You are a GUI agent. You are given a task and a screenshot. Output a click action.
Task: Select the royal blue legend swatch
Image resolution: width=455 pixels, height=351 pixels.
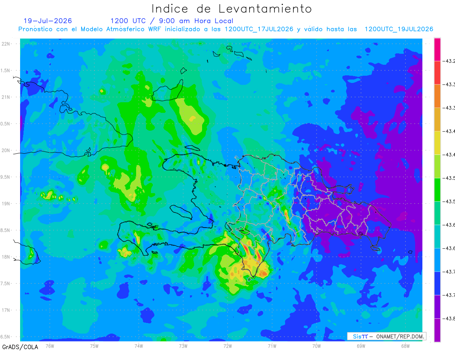(437, 283)
